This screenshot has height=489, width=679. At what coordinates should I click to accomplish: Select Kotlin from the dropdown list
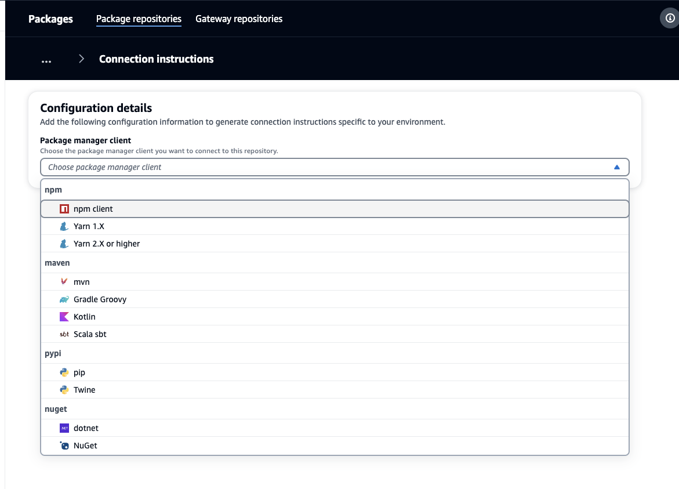coord(335,317)
